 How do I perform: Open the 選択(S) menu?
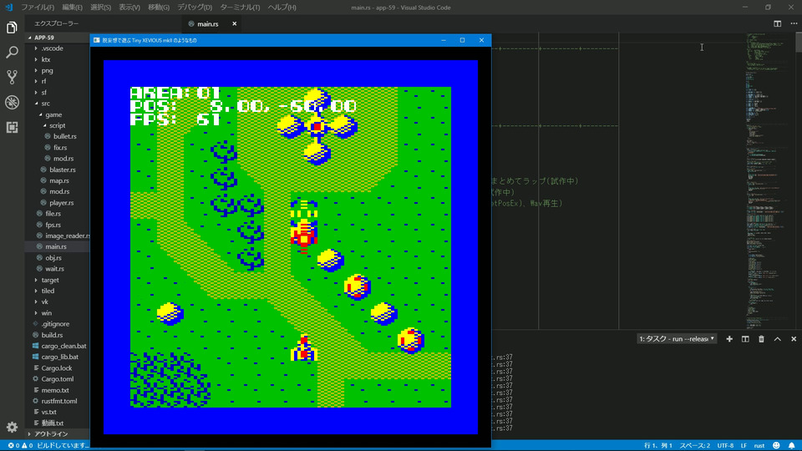(x=101, y=8)
